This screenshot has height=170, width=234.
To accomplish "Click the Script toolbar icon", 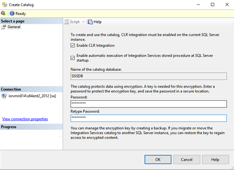I will coord(67,22).
